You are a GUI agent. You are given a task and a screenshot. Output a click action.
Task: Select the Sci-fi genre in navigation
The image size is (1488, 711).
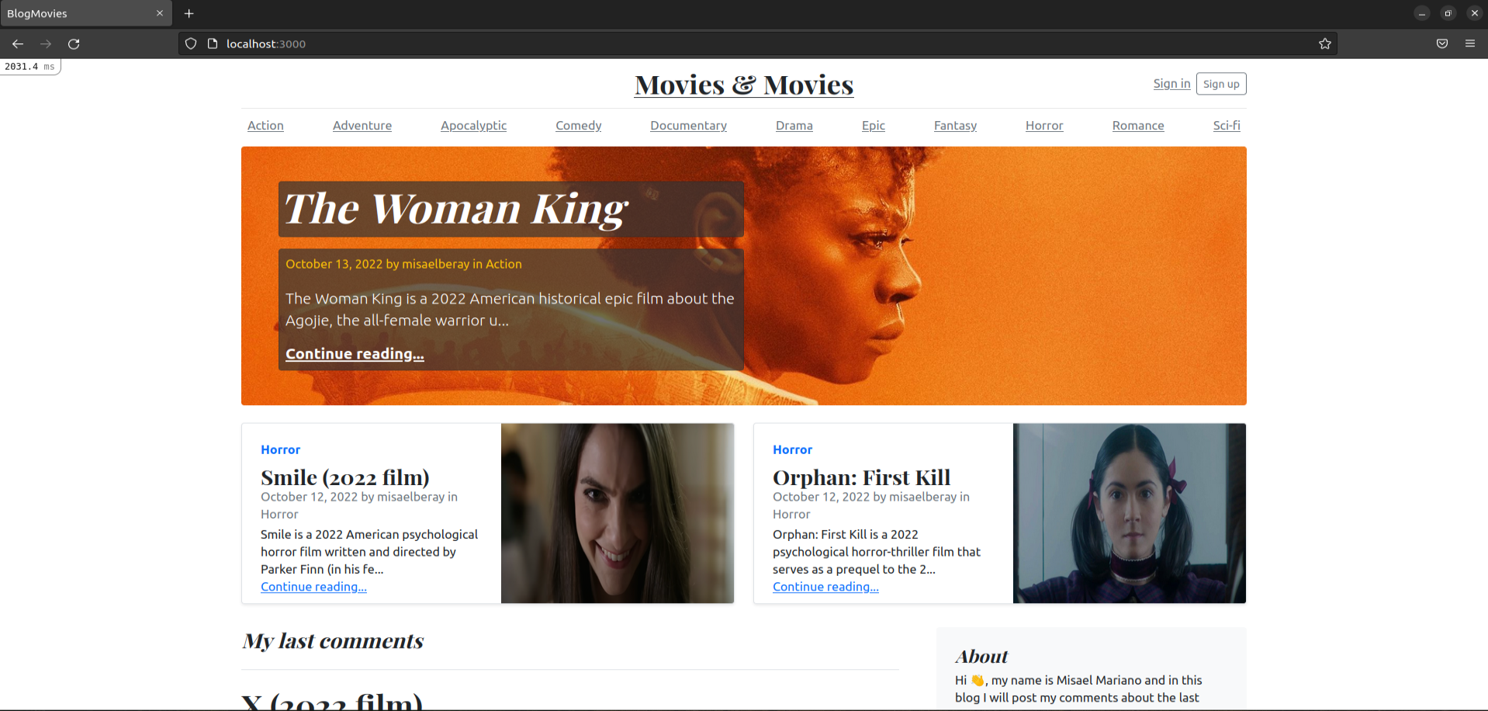(x=1226, y=125)
